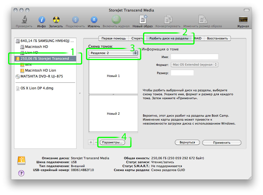The height and width of the screenshot is (195, 263).
Task: Enable journaling with Включить журнал icon
Action: click(x=116, y=20)
